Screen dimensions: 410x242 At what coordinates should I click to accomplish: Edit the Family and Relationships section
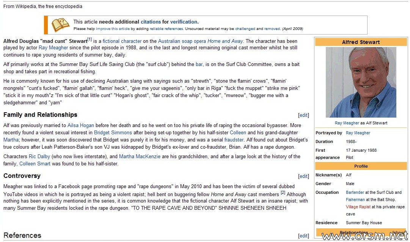pyautogui.click(x=303, y=115)
